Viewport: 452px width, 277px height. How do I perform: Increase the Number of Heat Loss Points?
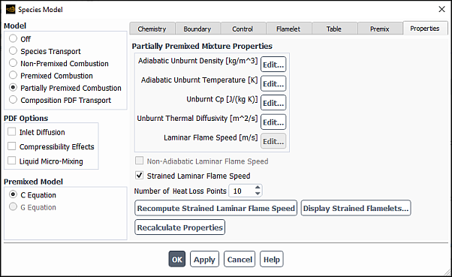point(258,188)
